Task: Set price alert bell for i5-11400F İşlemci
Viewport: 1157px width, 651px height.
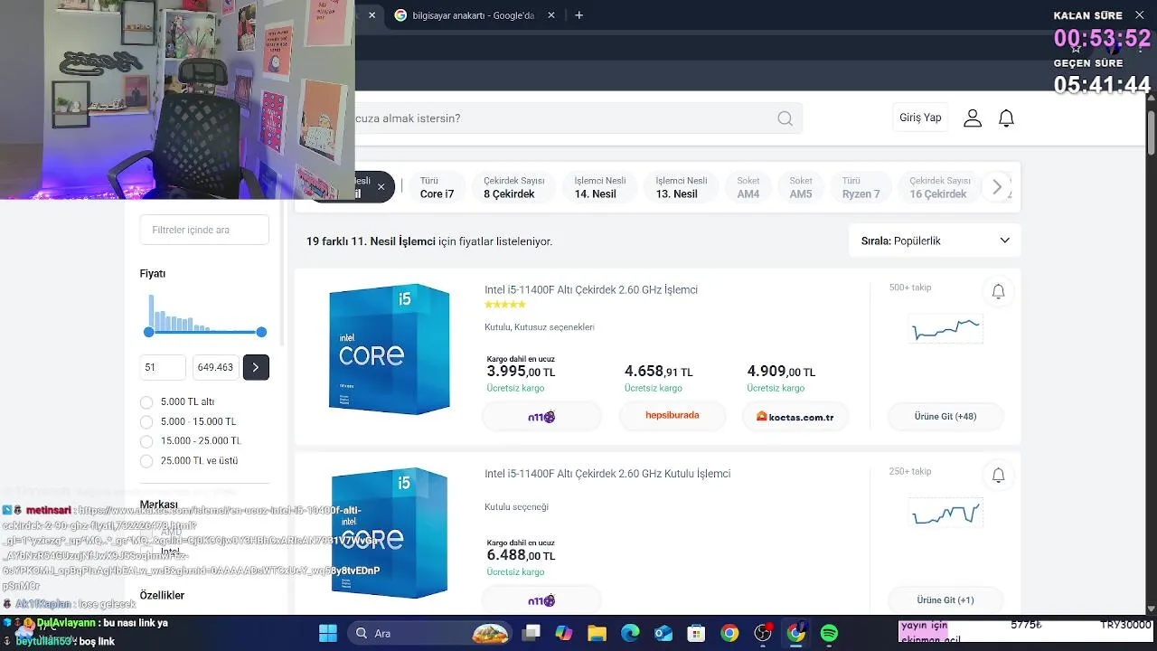Action: pyautogui.click(x=998, y=291)
